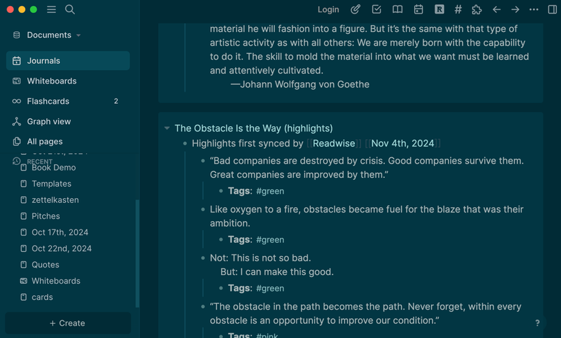Screen dimensions: 561x338
Task: Click the + Create button
Action: point(68,323)
